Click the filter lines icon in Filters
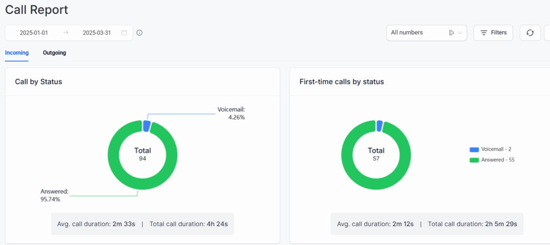550x245 pixels. click(484, 33)
